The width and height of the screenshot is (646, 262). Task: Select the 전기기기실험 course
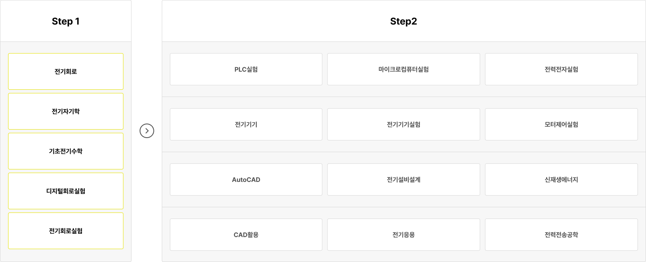click(x=403, y=124)
